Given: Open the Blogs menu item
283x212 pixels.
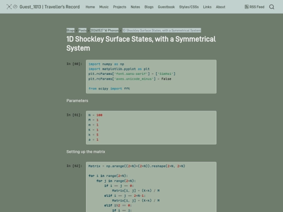Looking at the screenshot, I should click(x=149, y=7).
